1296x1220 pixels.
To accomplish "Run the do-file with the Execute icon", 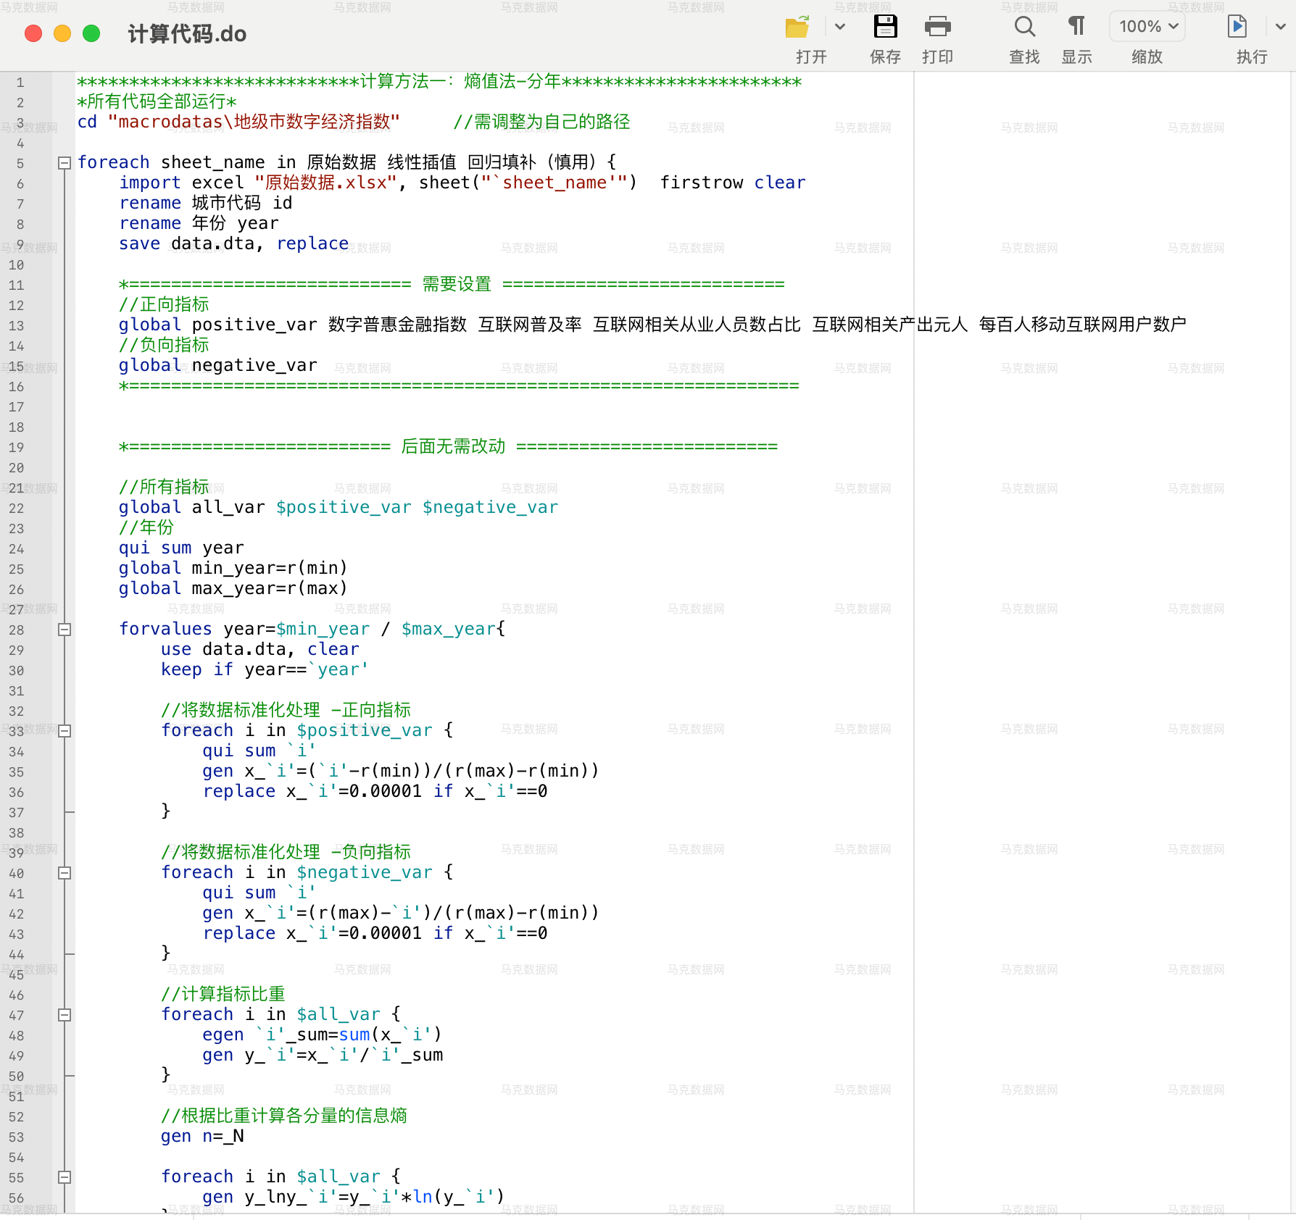I will 1237,28.
